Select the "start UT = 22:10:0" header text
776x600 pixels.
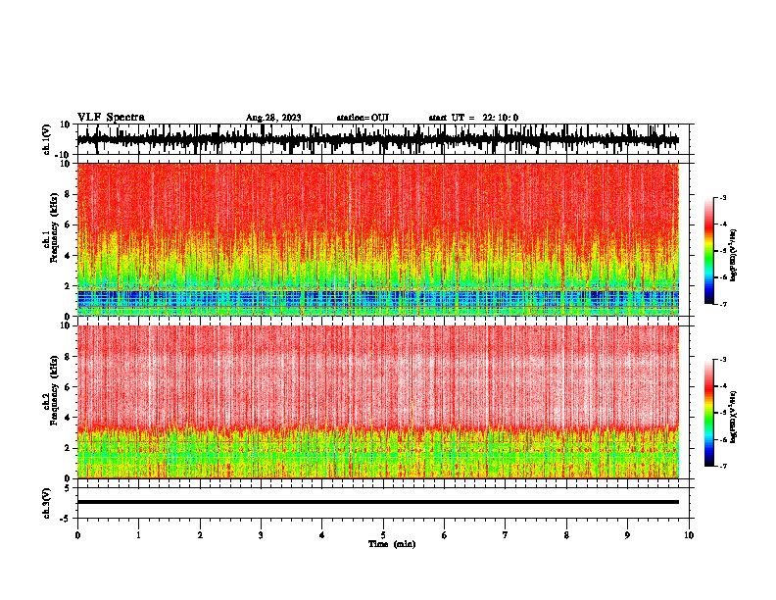(473, 118)
